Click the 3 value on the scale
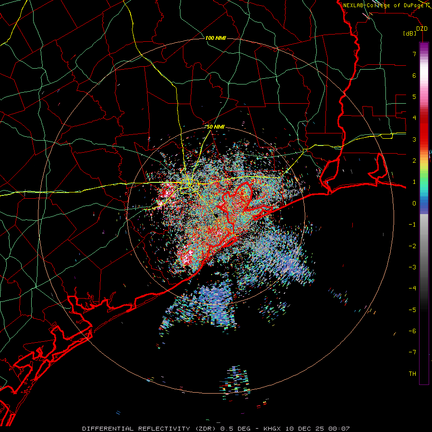 414,139
